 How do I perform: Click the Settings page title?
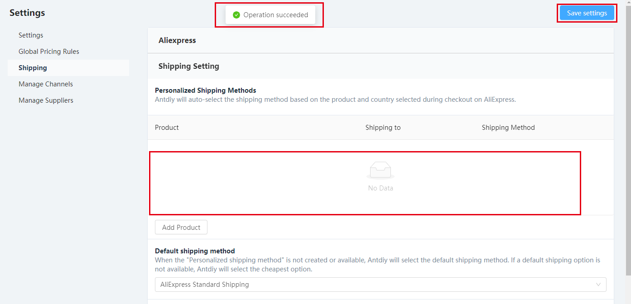[27, 13]
